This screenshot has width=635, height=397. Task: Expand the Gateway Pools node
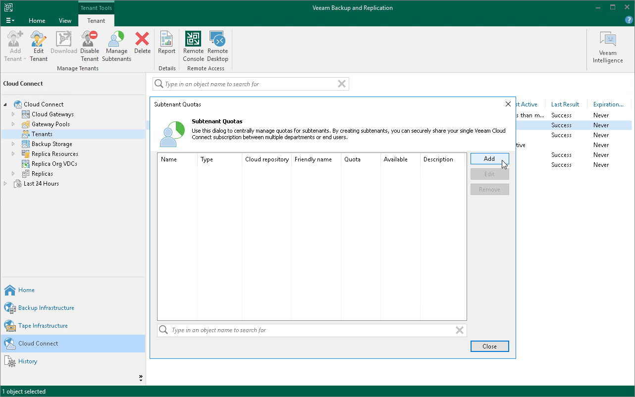13,124
